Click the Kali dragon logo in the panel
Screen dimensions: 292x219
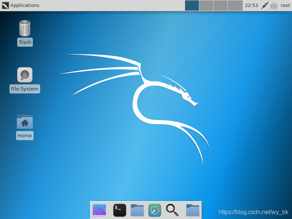point(5,5)
